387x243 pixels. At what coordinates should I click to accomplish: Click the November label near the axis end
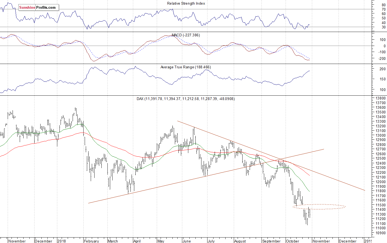pos(321,241)
